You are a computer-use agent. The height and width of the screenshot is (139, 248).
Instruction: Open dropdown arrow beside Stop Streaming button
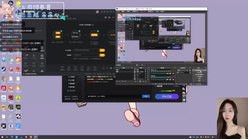point(206,70)
